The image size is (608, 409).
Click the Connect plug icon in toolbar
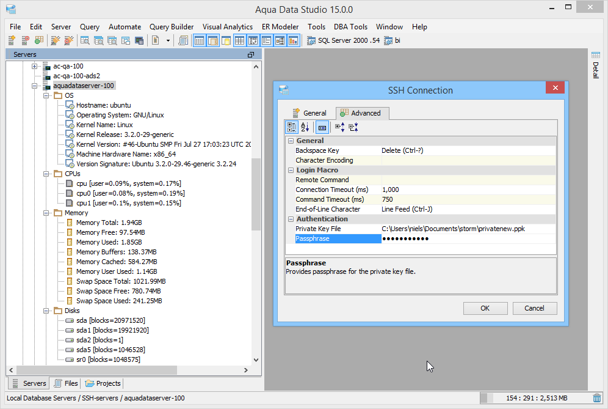(x=56, y=40)
